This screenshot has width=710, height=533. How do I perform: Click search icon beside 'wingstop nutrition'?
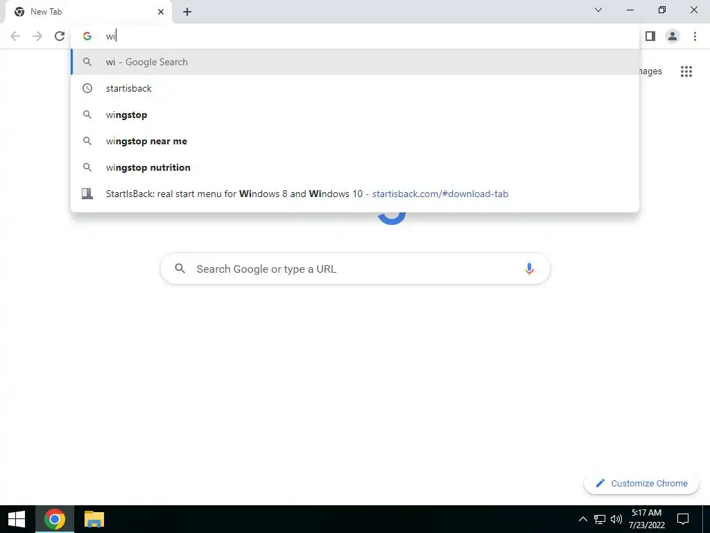point(87,167)
